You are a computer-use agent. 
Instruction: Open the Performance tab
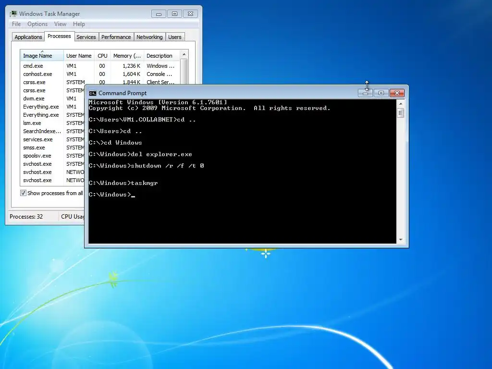pyautogui.click(x=116, y=37)
